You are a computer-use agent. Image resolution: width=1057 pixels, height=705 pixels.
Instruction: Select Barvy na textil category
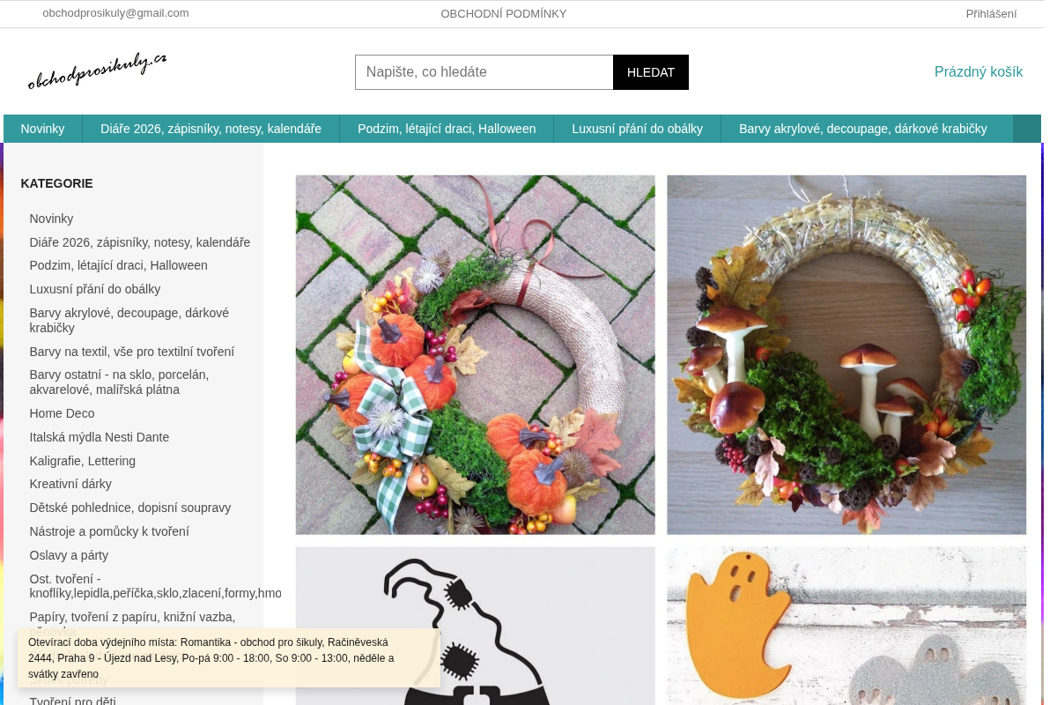point(132,352)
